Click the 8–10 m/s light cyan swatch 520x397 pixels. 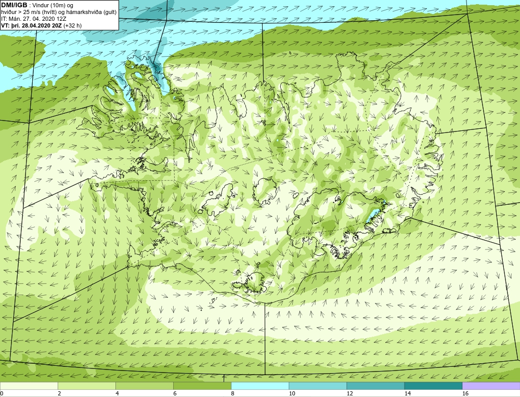click(x=259, y=386)
